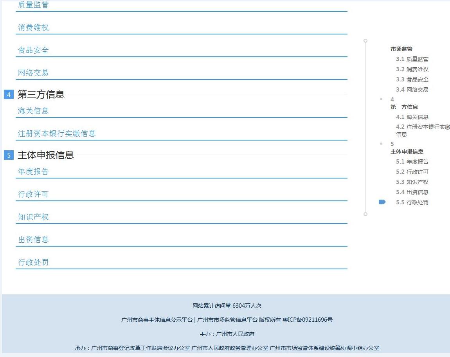Click the top circle of navigation rail
450x357 pixels.
pos(365,41)
